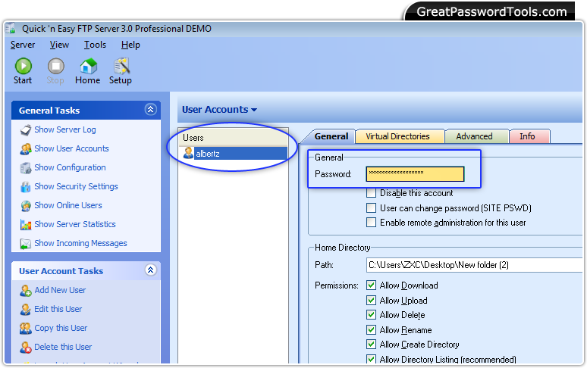Open Show Incoming Messages link

tap(80, 244)
